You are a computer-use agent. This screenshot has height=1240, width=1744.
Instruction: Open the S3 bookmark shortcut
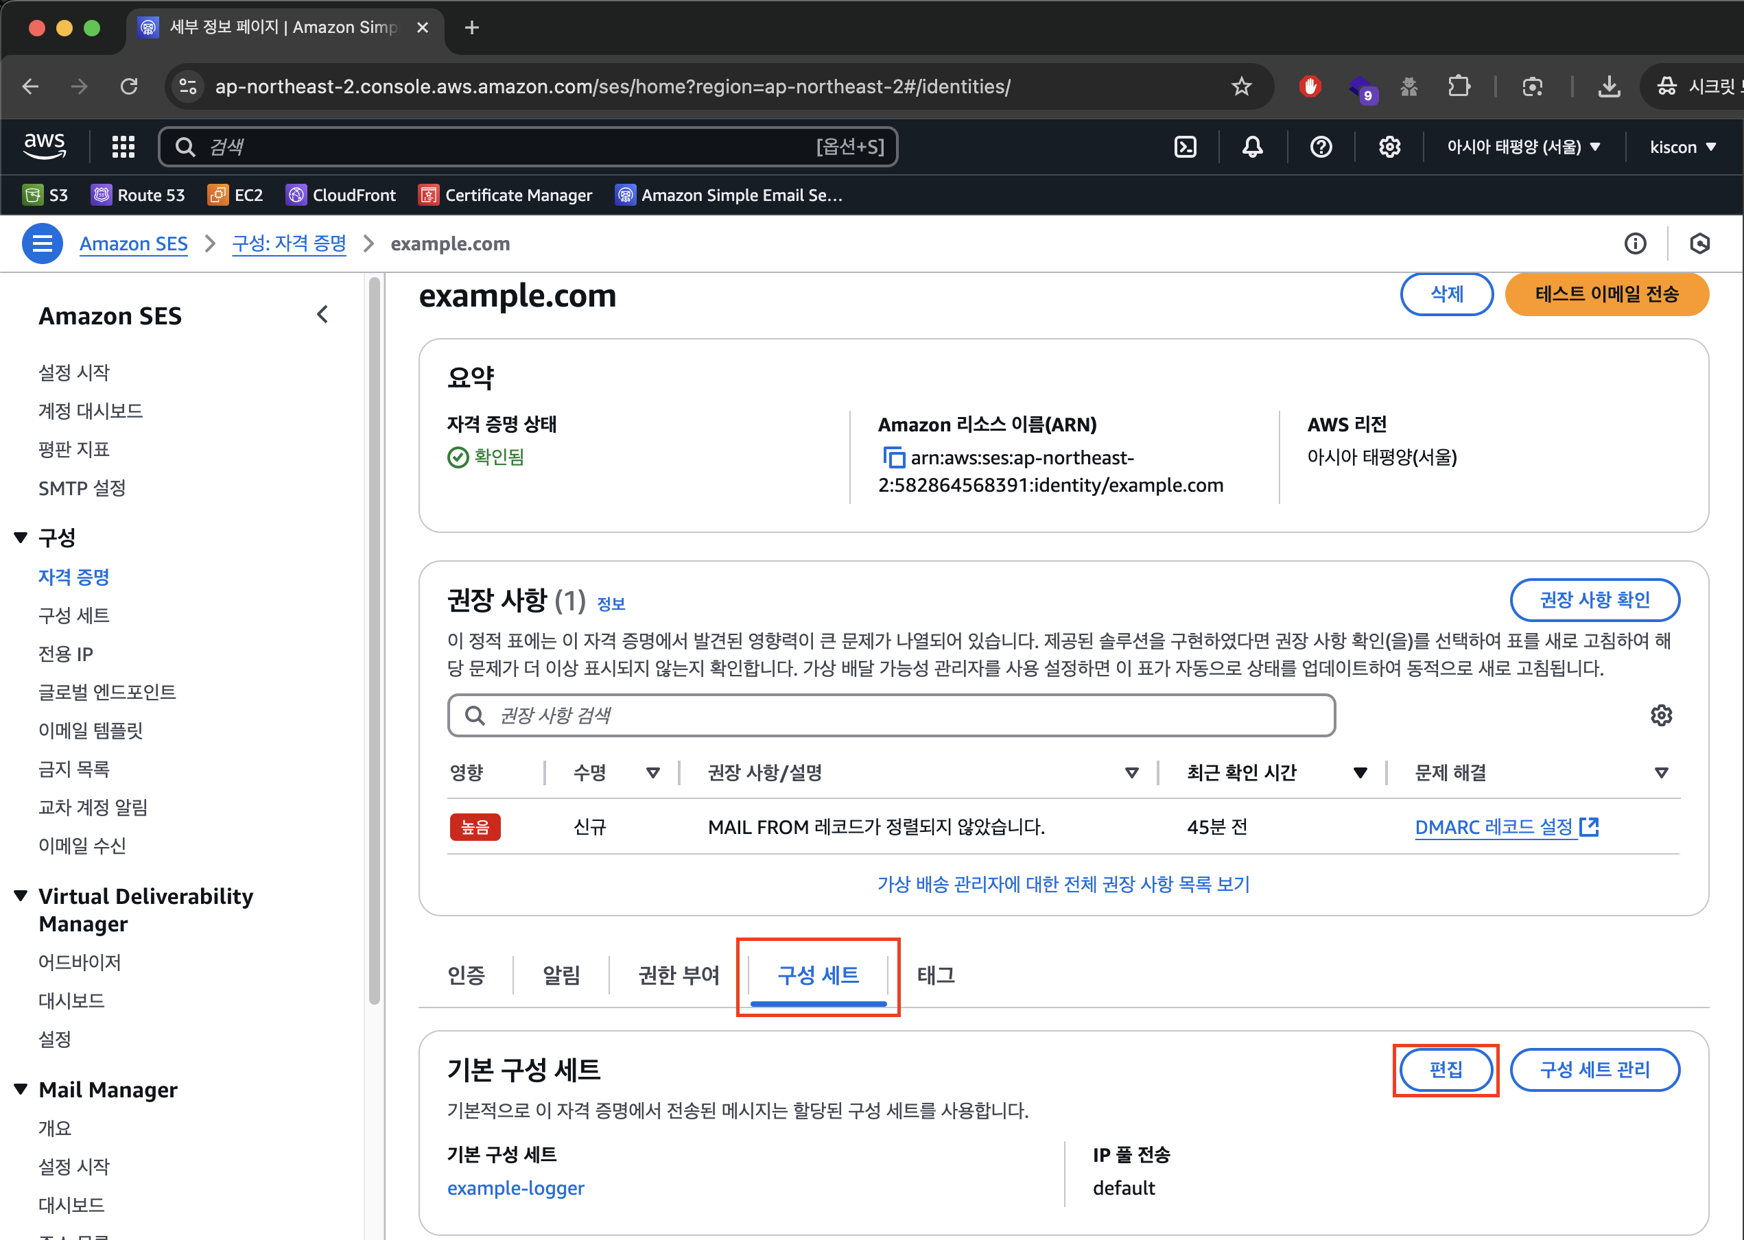tap(45, 195)
